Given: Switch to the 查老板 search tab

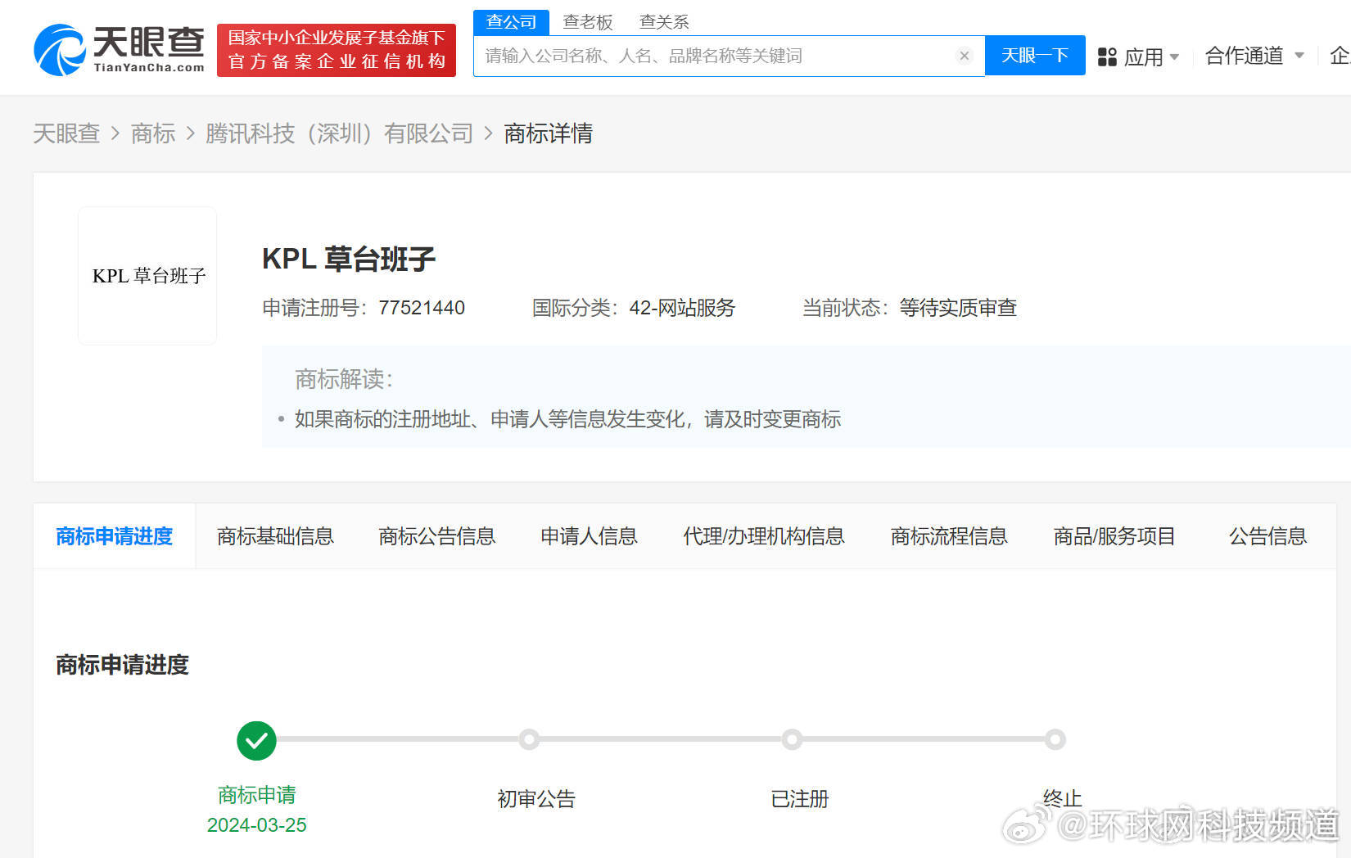Looking at the screenshot, I should (x=588, y=21).
